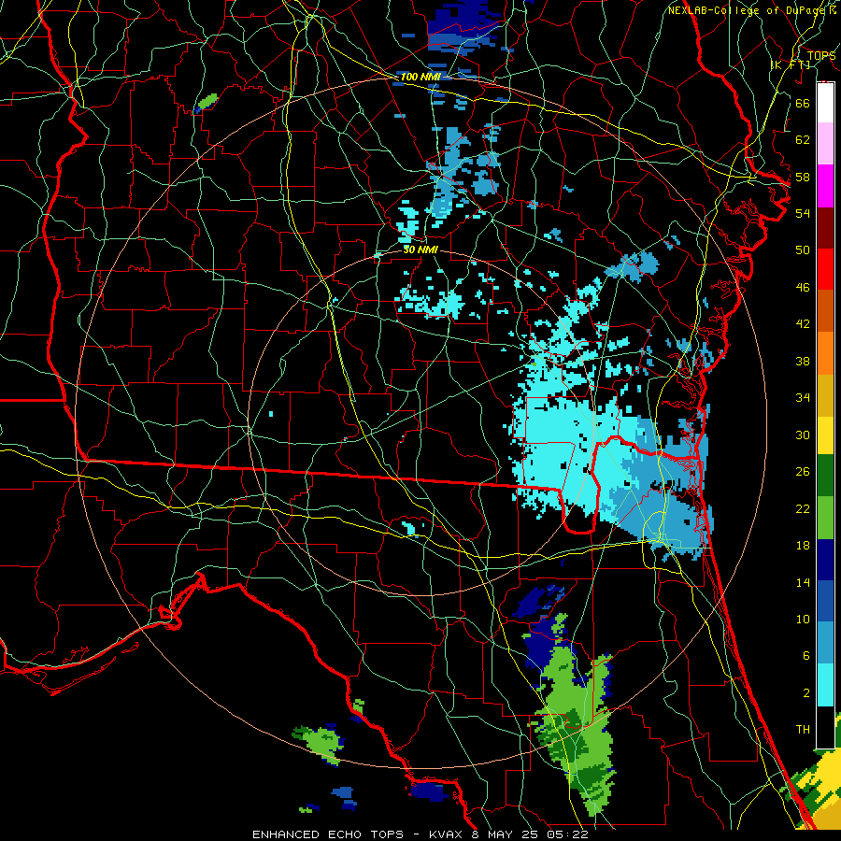The height and width of the screenshot is (841, 841).
Task: Pick the light orange legend swatch
Action: coord(825,353)
